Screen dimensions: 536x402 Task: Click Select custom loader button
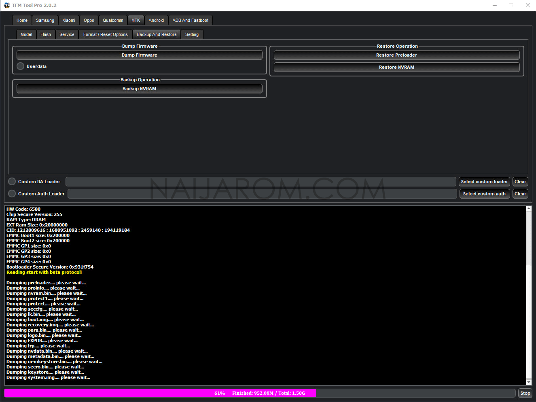point(484,182)
